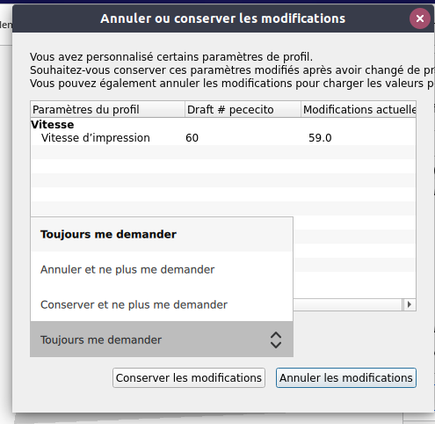The image size is (435, 424).
Task: Close the Annuler ou conserver dialog
Action: (x=420, y=18)
